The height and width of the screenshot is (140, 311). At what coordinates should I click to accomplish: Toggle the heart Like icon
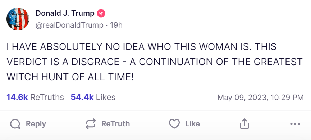click(x=174, y=124)
